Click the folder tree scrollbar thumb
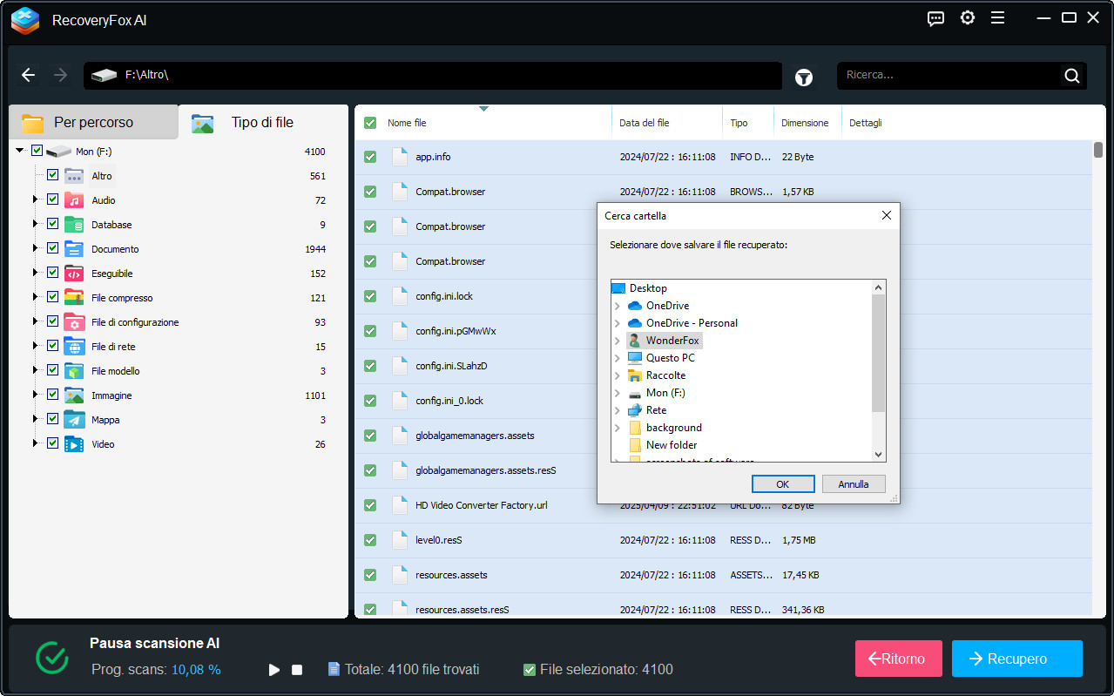The height and width of the screenshot is (696, 1114). pyautogui.click(x=878, y=353)
